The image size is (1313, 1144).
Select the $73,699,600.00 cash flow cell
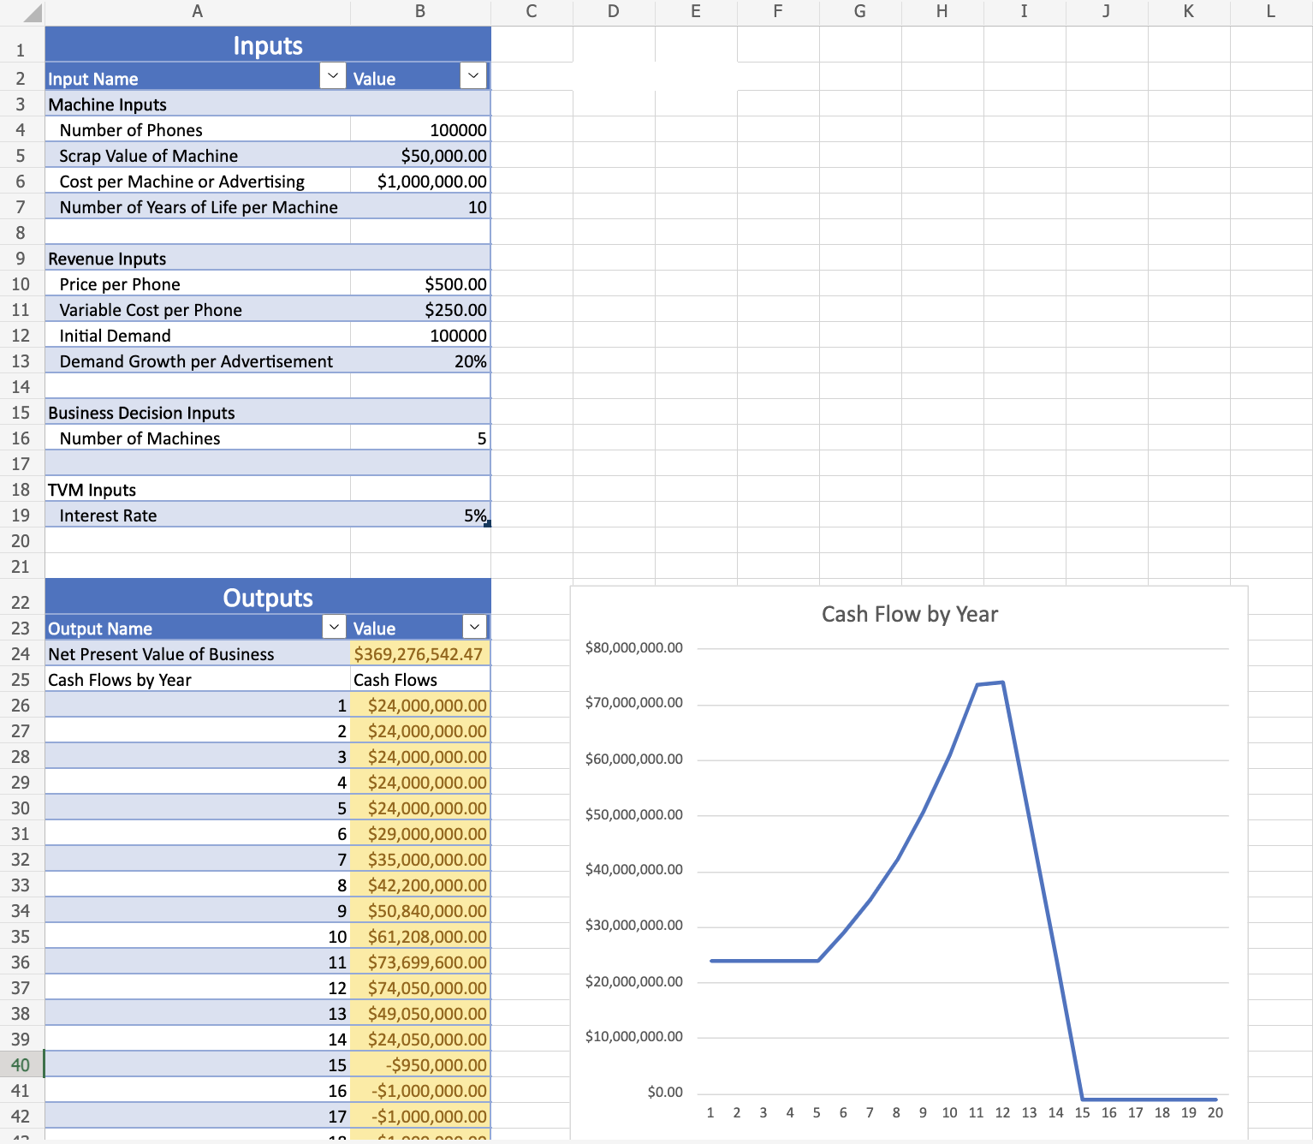coord(420,962)
